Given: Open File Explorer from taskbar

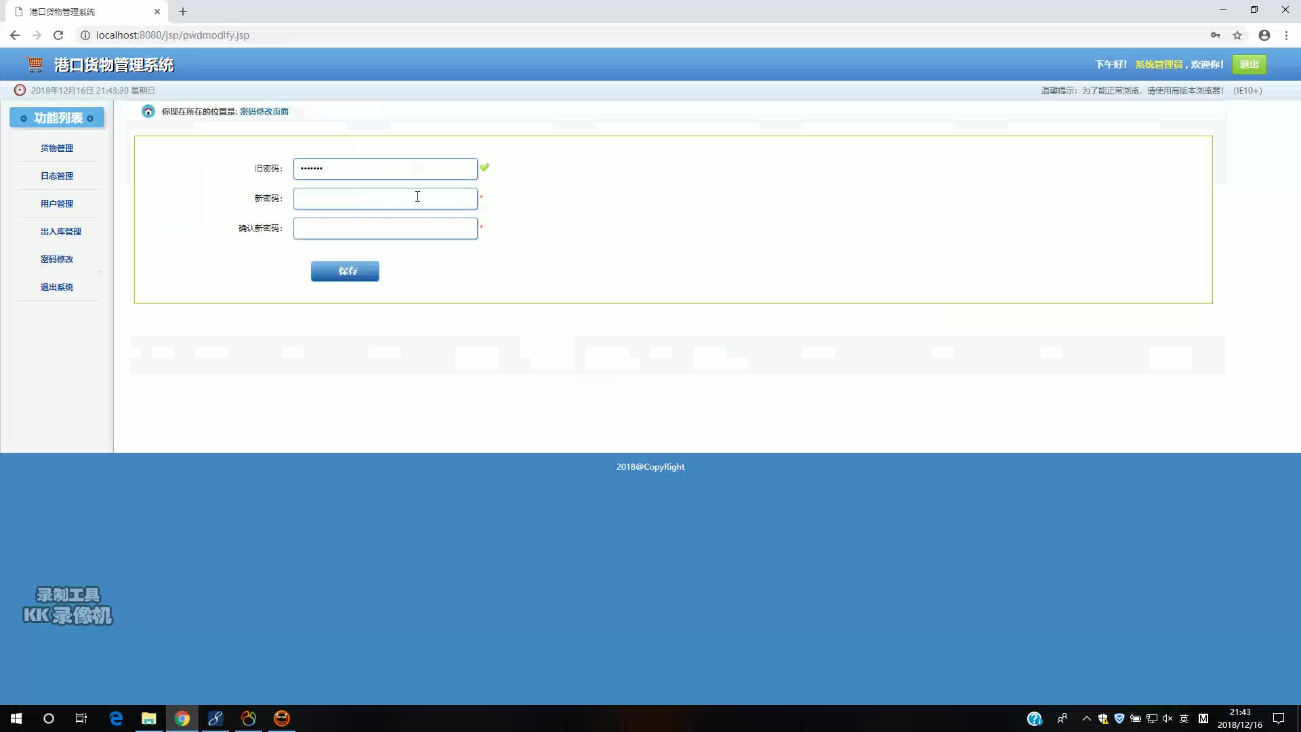Looking at the screenshot, I should coord(148,718).
